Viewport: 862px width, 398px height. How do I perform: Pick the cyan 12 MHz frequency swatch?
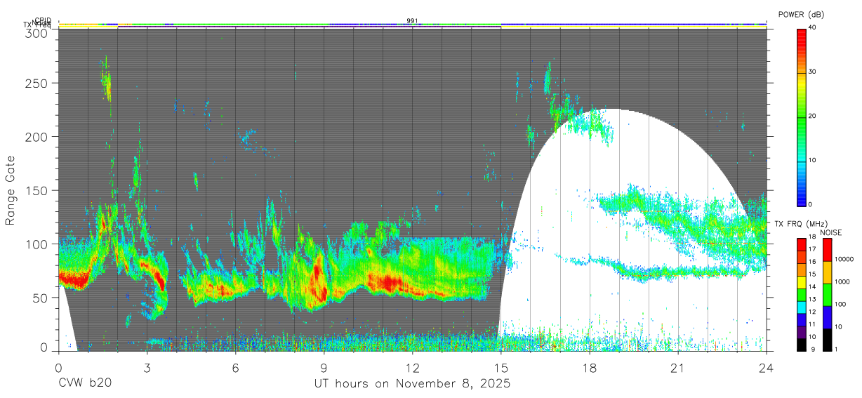[x=802, y=308]
